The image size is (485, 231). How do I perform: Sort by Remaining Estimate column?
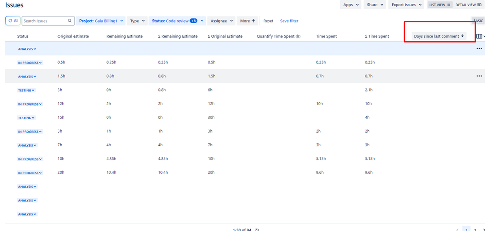pos(124,36)
